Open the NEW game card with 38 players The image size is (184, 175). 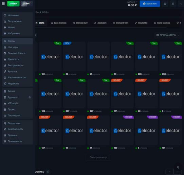74,57
